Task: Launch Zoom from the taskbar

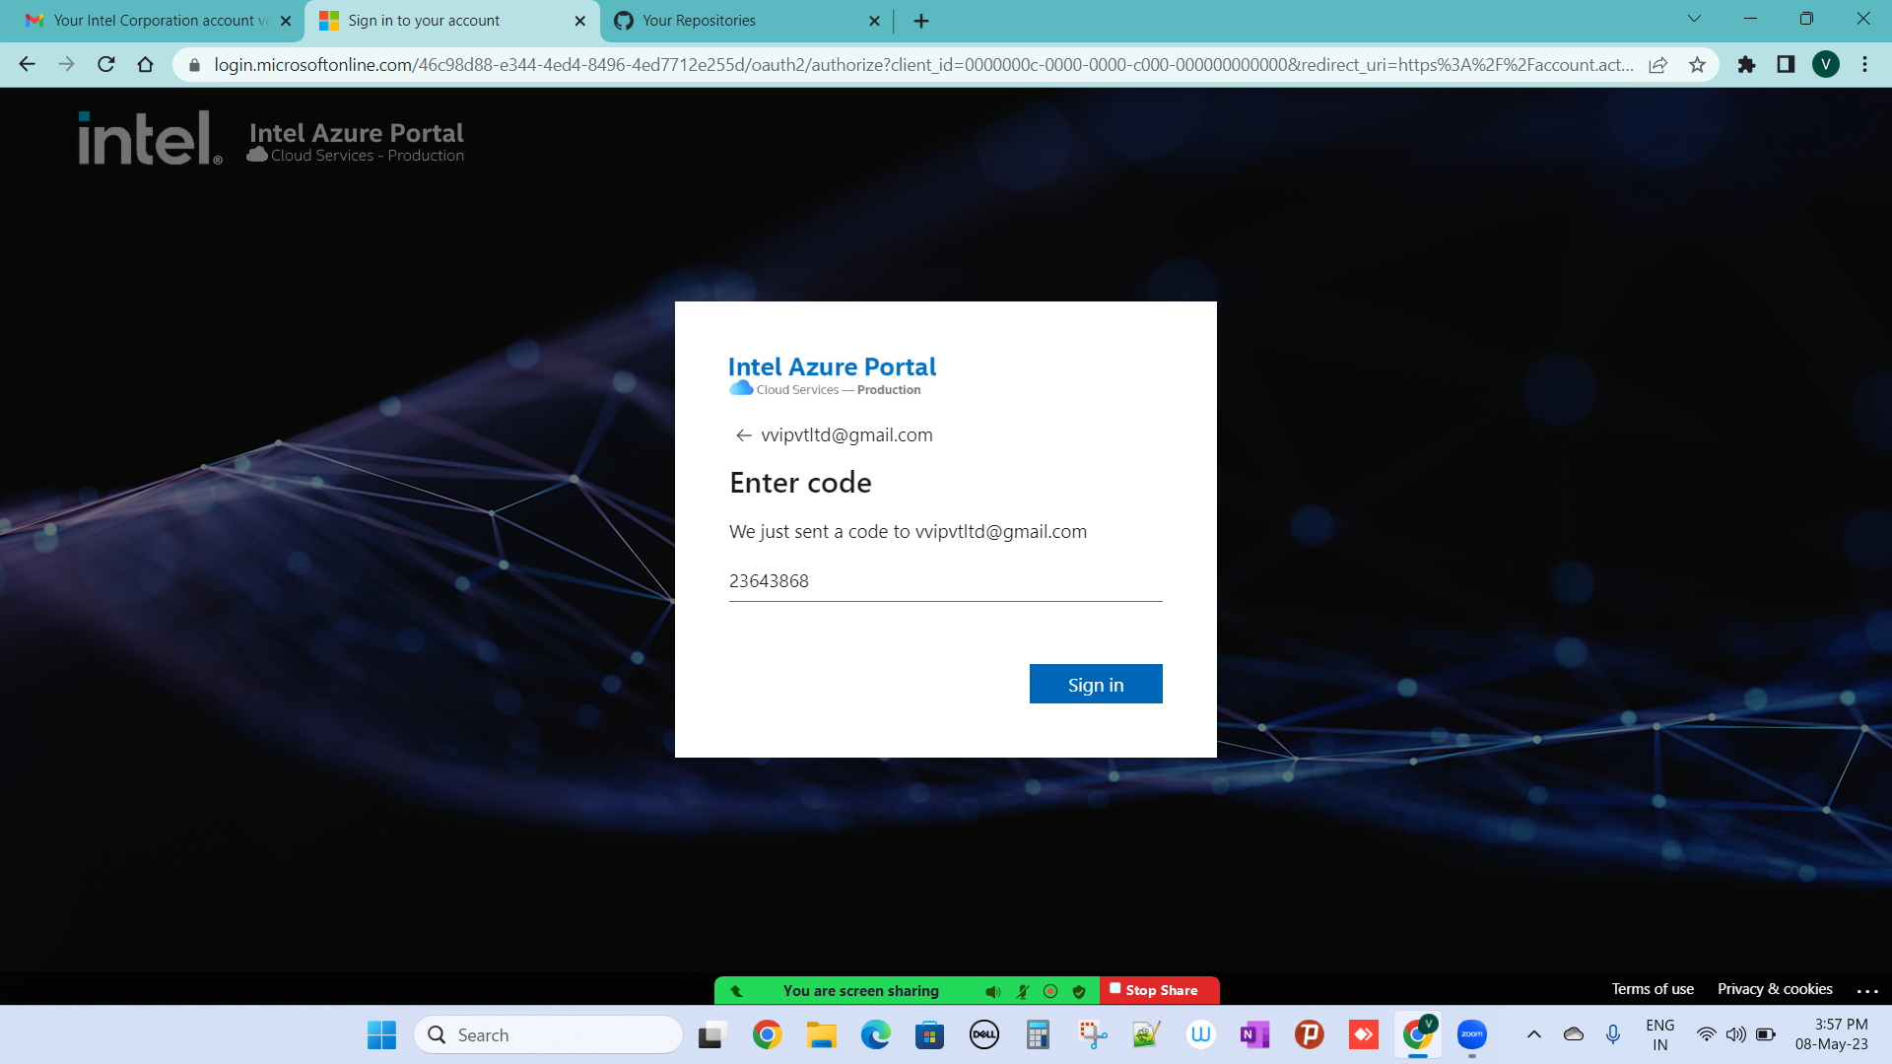Action: pos(1471,1034)
